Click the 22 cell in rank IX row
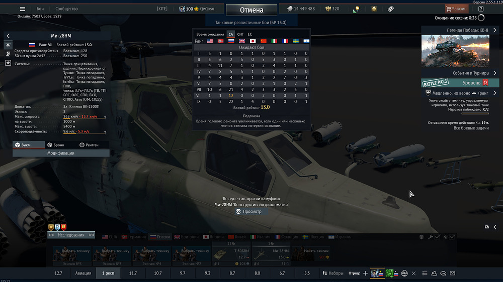 pyautogui.click(x=231, y=101)
